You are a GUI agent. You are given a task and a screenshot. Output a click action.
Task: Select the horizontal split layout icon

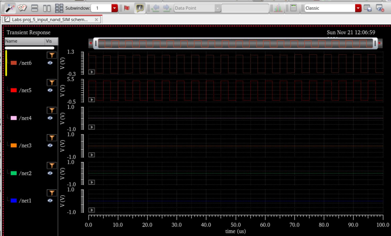(34, 8)
